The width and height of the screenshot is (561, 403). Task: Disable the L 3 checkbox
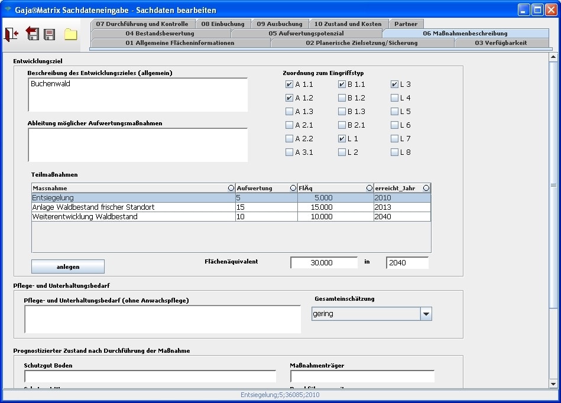(x=394, y=84)
